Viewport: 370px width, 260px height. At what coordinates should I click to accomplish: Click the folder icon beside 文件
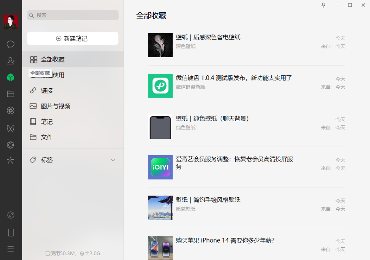click(33, 137)
